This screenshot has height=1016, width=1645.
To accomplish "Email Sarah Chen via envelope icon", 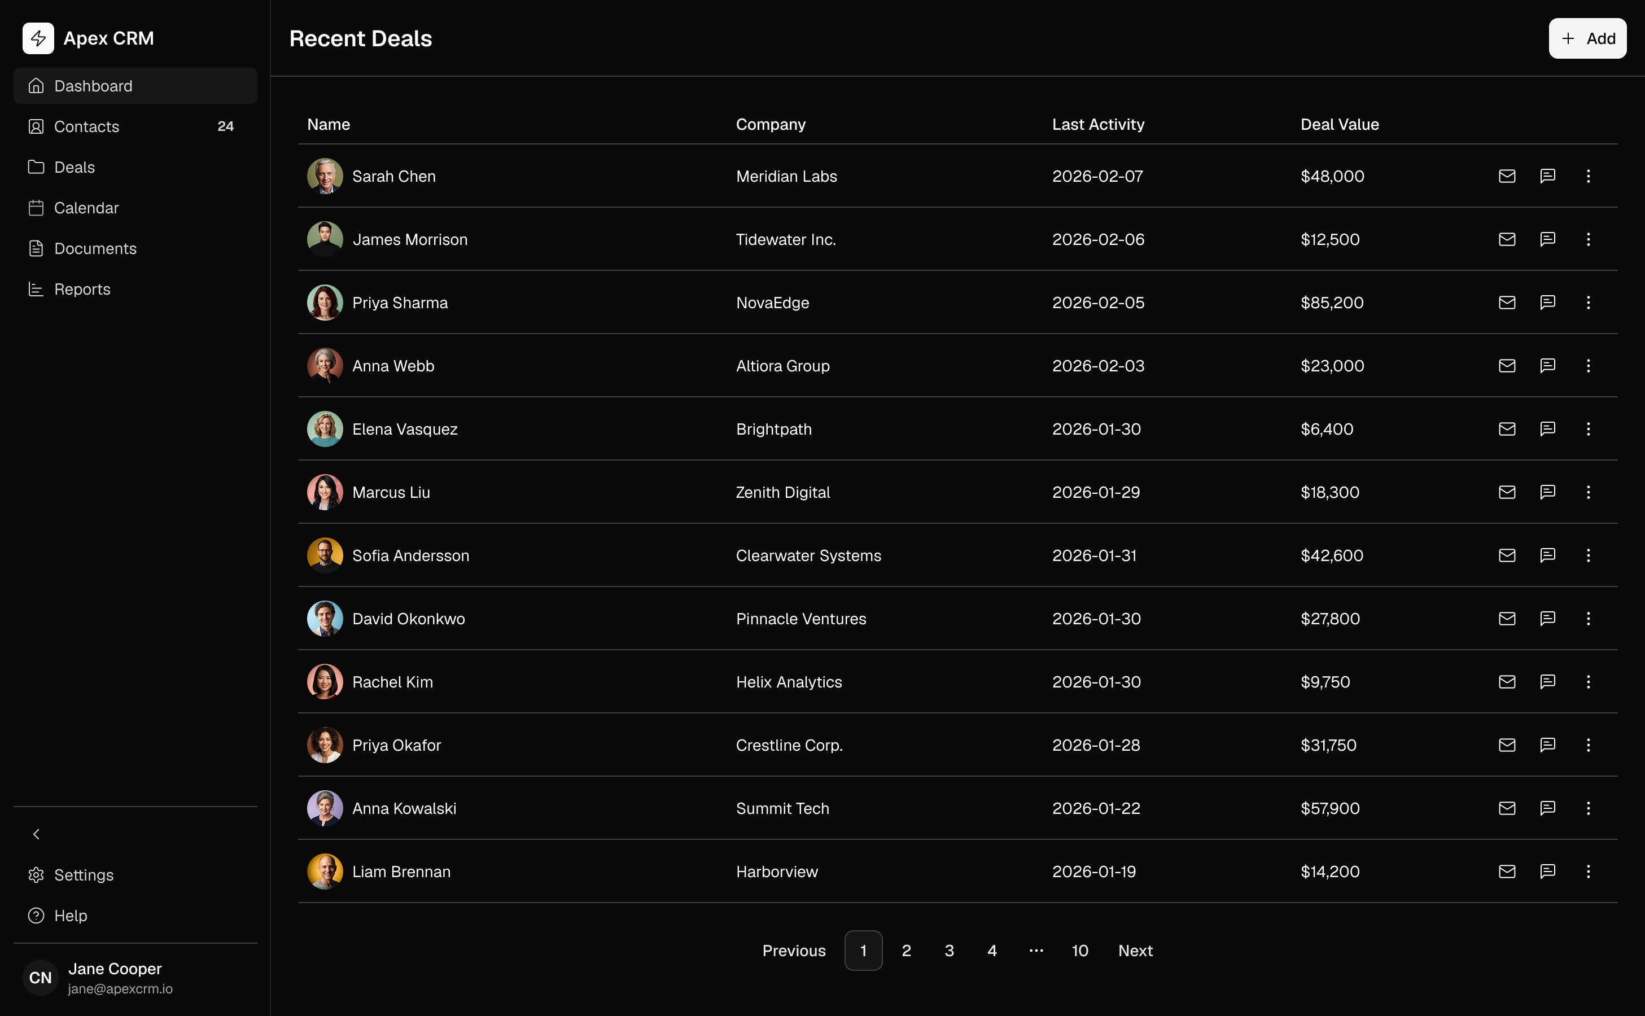I will tap(1507, 176).
